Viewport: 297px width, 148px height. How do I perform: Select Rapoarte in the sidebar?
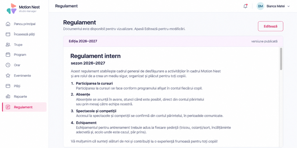[x=24, y=97]
